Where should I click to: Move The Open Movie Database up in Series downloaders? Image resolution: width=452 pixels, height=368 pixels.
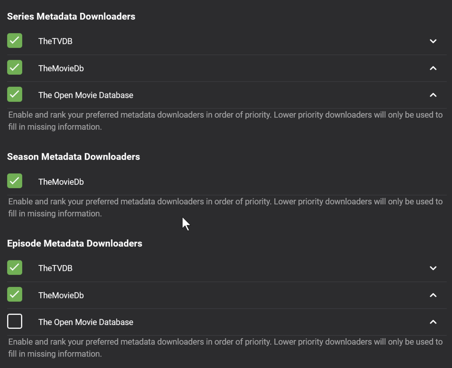point(433,95)
